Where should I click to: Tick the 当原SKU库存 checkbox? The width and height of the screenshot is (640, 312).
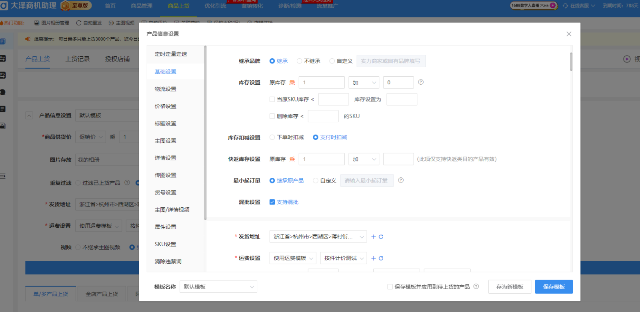click(x=272, y=99)
